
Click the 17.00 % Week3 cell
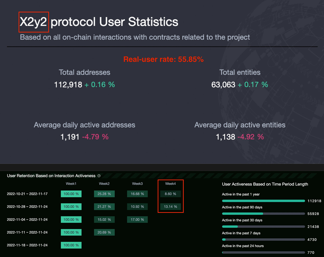coord(137,220)
